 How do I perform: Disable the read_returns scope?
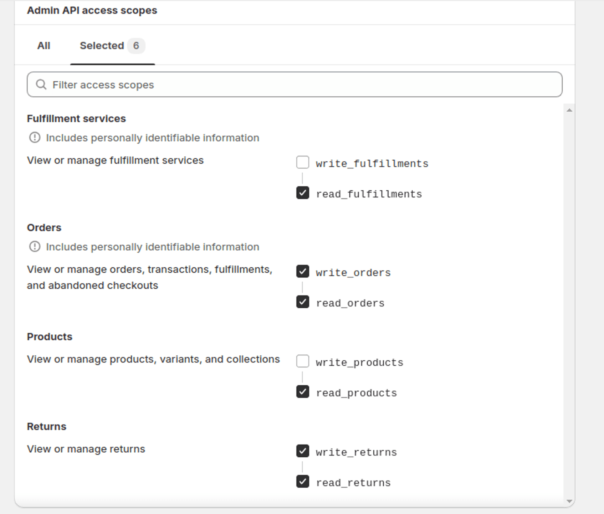(303, 481)
